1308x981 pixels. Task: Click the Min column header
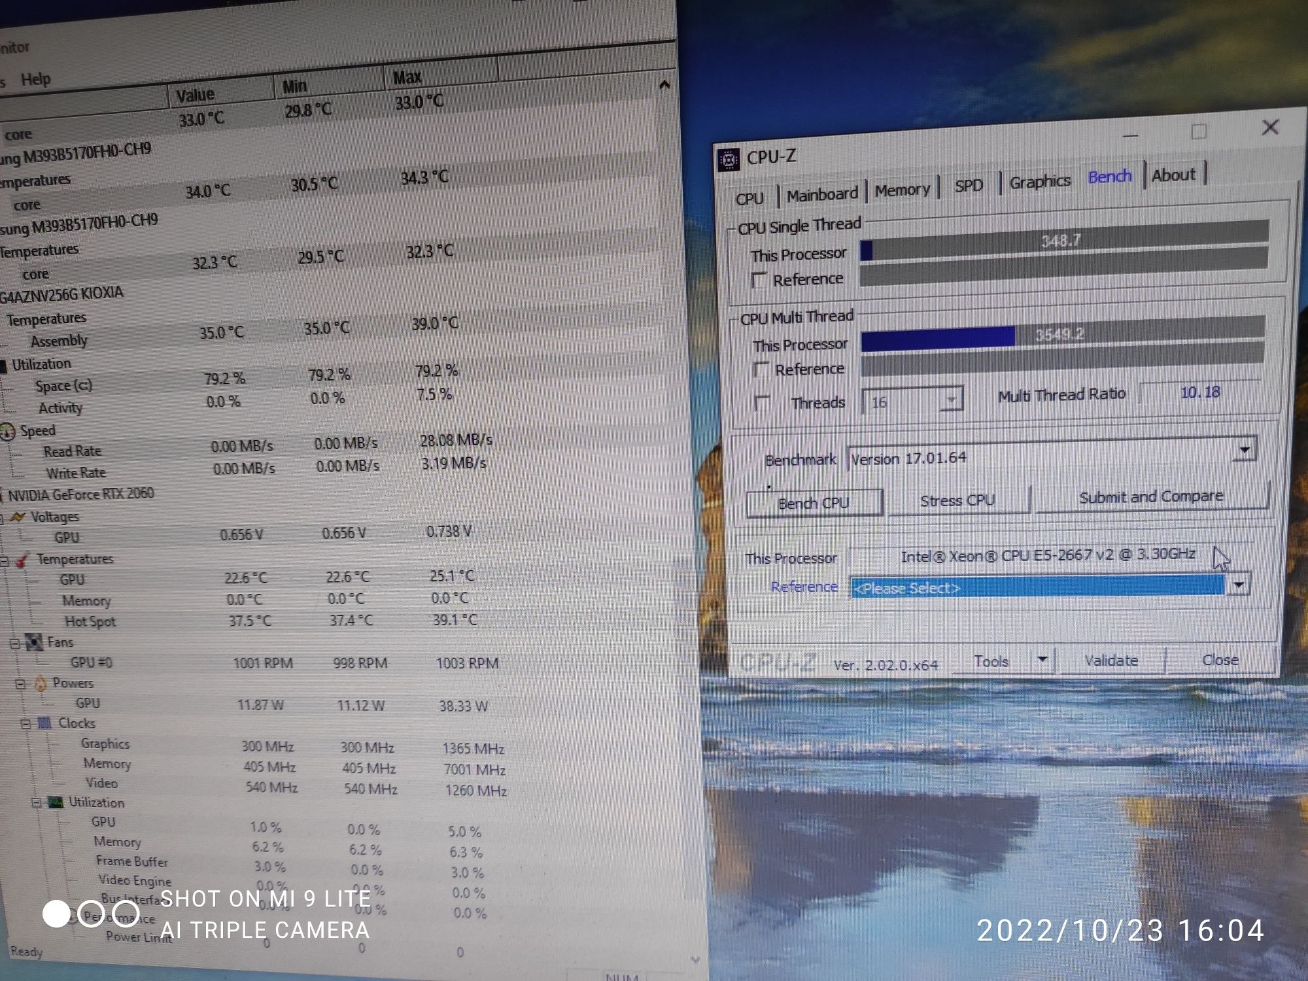pos(329,86)
